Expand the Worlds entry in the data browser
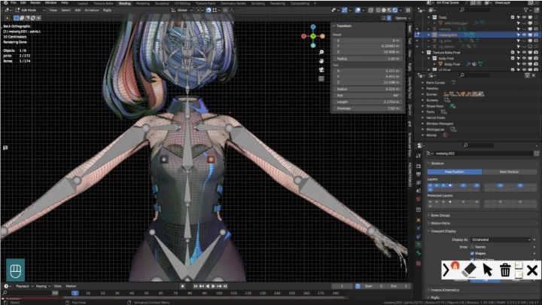 [x=423, y=136]
